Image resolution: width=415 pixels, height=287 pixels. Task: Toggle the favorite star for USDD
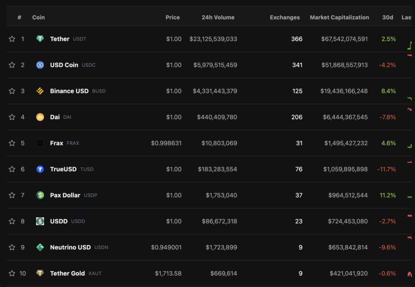[12, 221]
